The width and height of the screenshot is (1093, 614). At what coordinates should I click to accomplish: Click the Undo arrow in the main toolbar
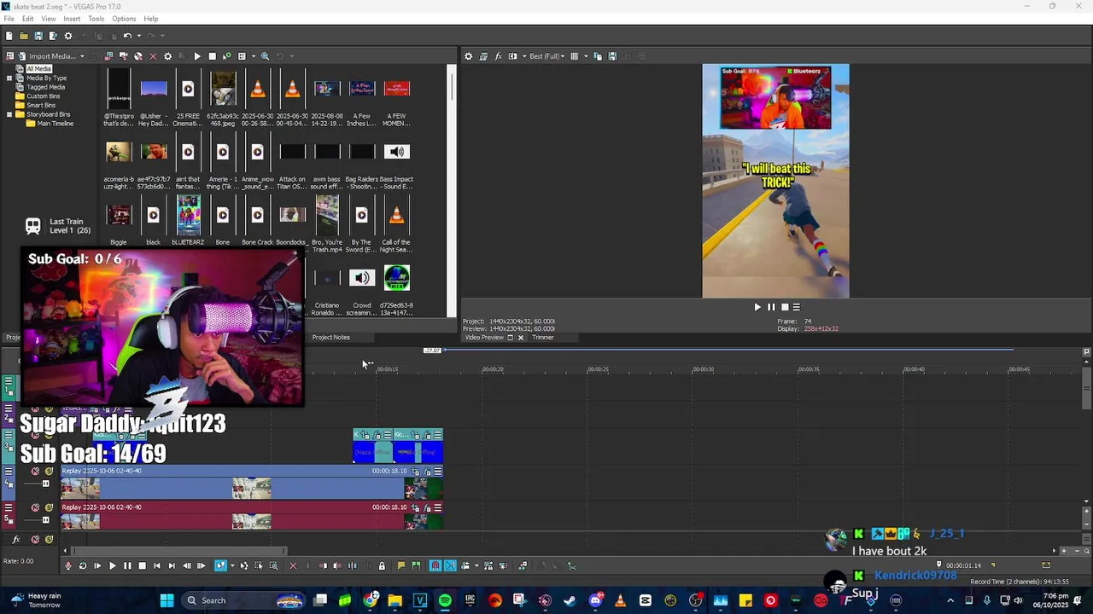pyautogui.click(x=126, y=36)
